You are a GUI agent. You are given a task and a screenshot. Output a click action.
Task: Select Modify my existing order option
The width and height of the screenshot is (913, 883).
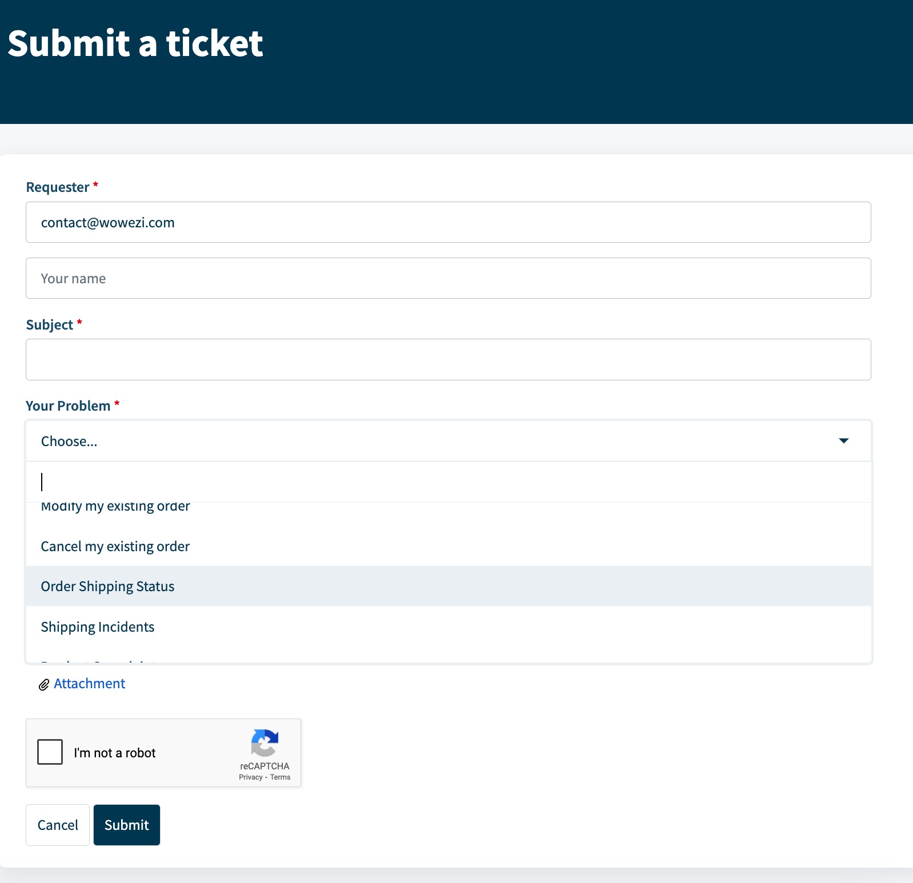[449, 507]
